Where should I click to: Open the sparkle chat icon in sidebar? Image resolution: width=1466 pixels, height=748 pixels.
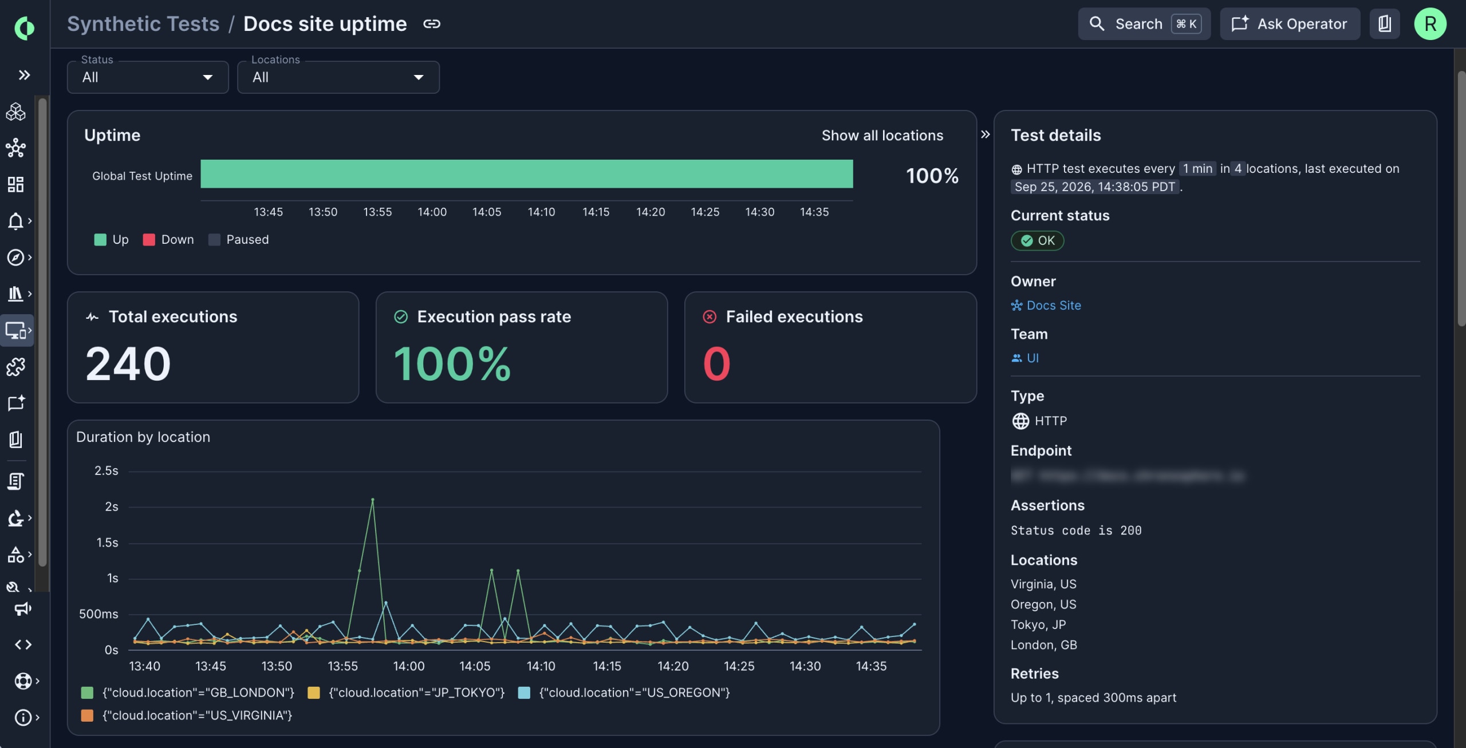pos(16,403)
